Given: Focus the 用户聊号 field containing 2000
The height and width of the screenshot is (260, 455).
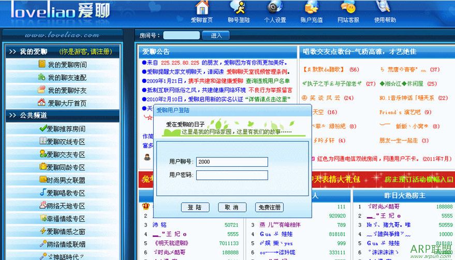Looking at the screenshot, I should pyautogui.click(x=232, y=162).
